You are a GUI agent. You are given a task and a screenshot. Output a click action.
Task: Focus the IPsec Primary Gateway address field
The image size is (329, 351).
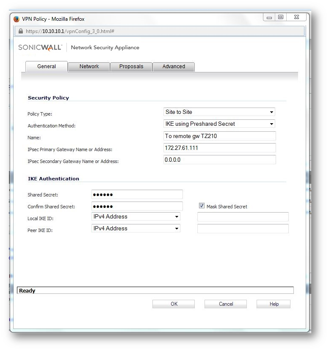pyautogui.click(x=219, y=148)
